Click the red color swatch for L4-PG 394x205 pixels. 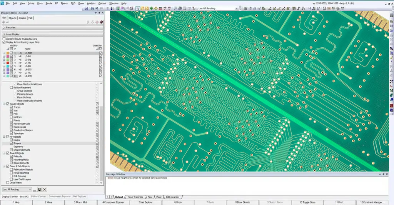pyautogui.click(x=8, y=63)
